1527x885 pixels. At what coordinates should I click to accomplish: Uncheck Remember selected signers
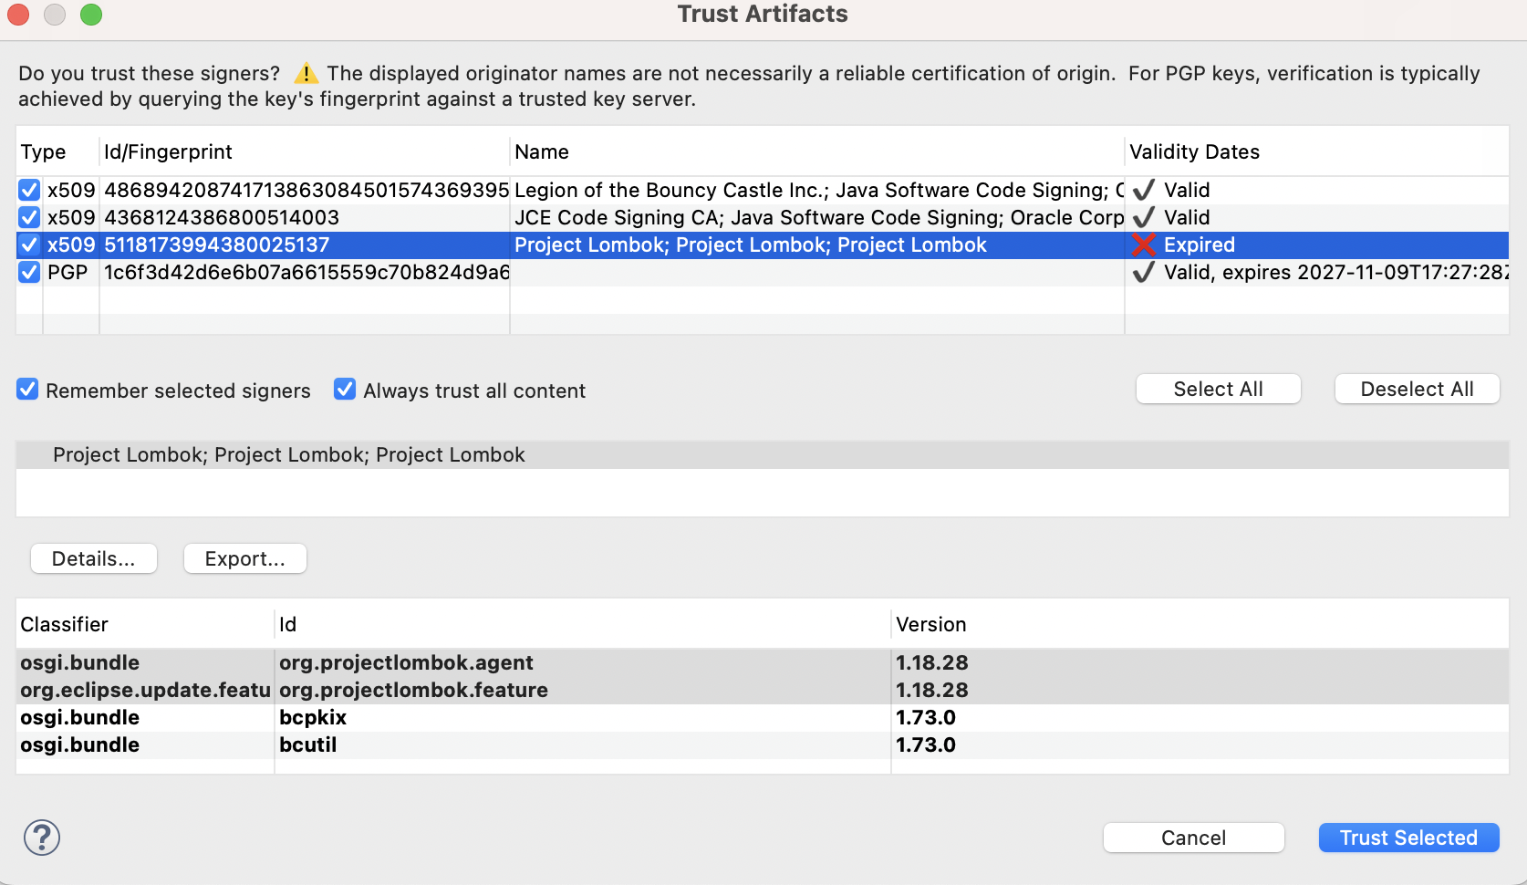click(26, 390)
